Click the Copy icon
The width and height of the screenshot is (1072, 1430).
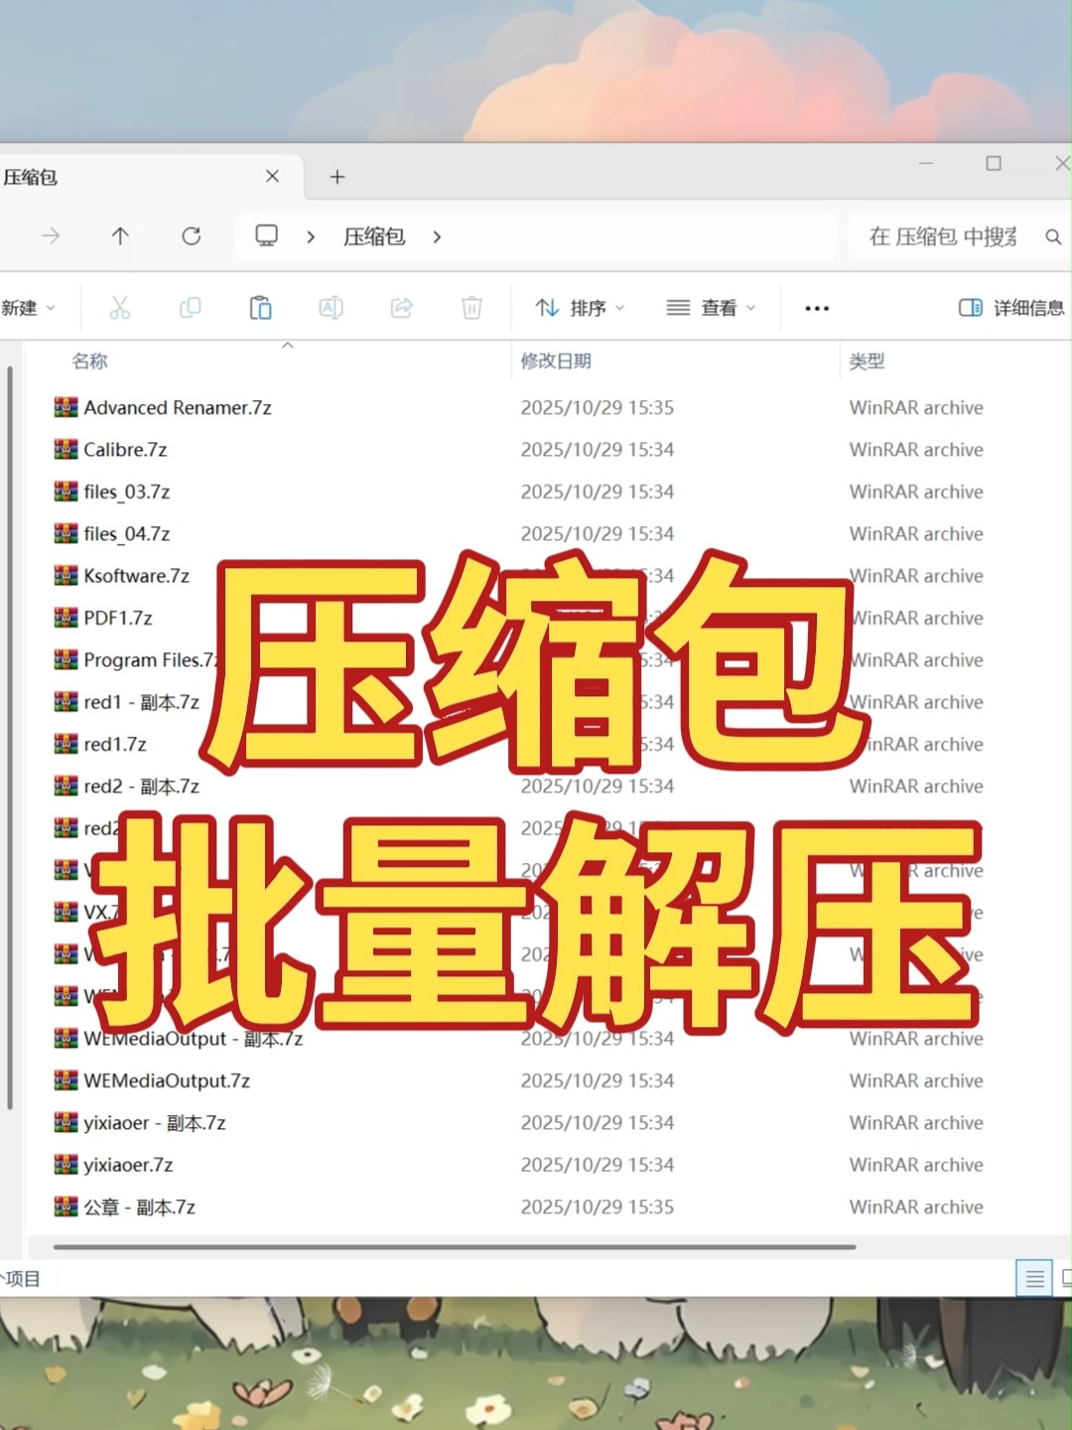(x=191, y=308)
